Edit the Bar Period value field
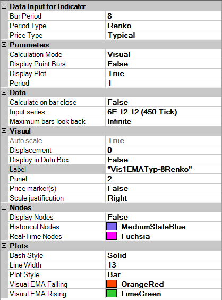222x300 pixels. (164, 16)
